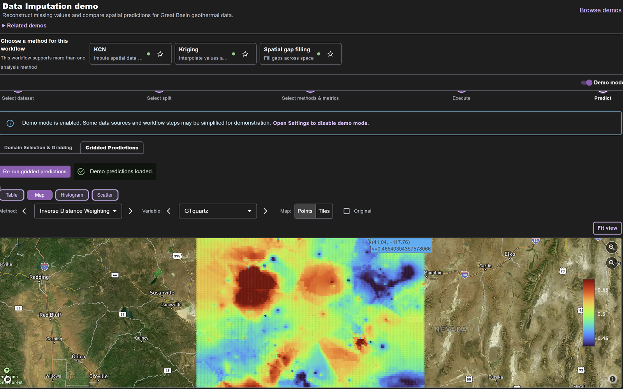Go to the next method with right chevron
Viewport: 623px width, 389px height.
click(x=130, y=211)
